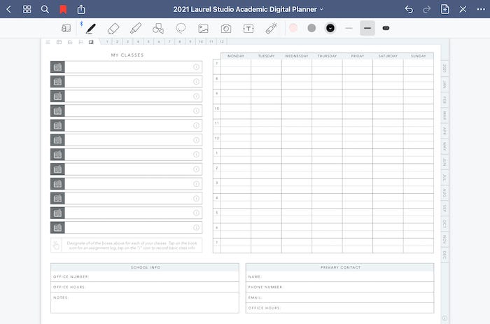Image resolution: width=490 pixels, height=324 pixels.
Task: Open the more options ellipsis menu
Action: 481,9
